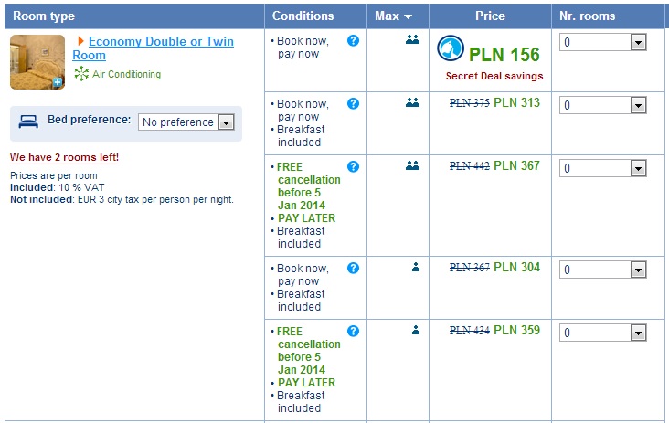Click the PLN 359 discounted price
669x423 pixels.
pos(516,330)
